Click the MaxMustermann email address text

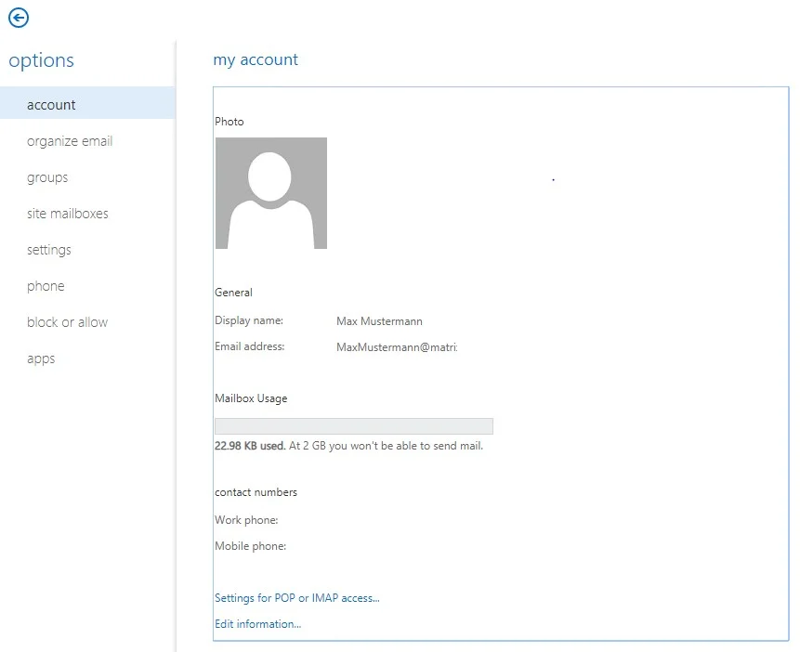click(397, 347)
